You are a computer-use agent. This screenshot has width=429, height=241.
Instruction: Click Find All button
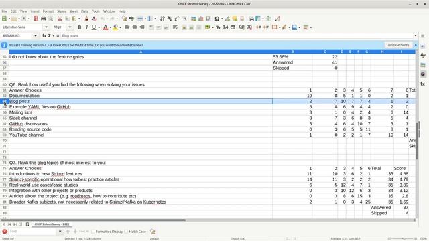coord(84,232)
